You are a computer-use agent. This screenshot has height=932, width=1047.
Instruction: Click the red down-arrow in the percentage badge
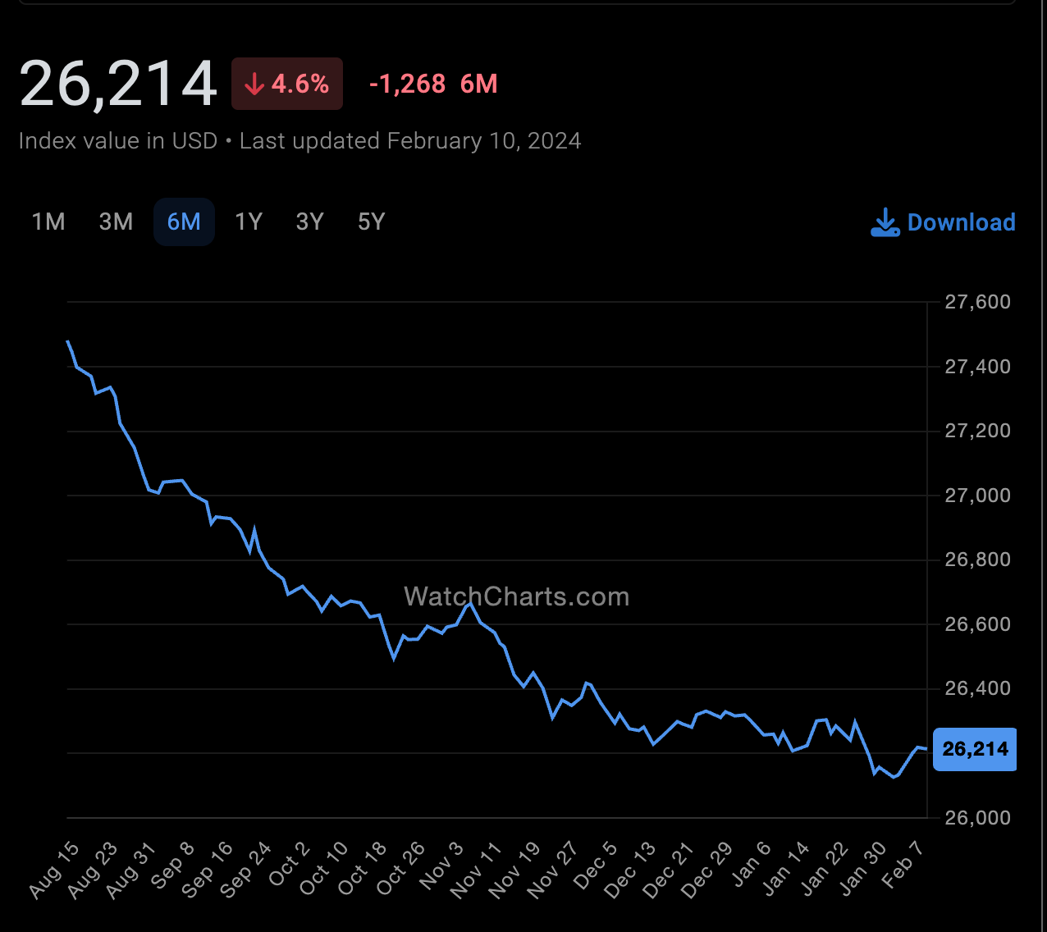pyautogui.click(x=254, y=84)
